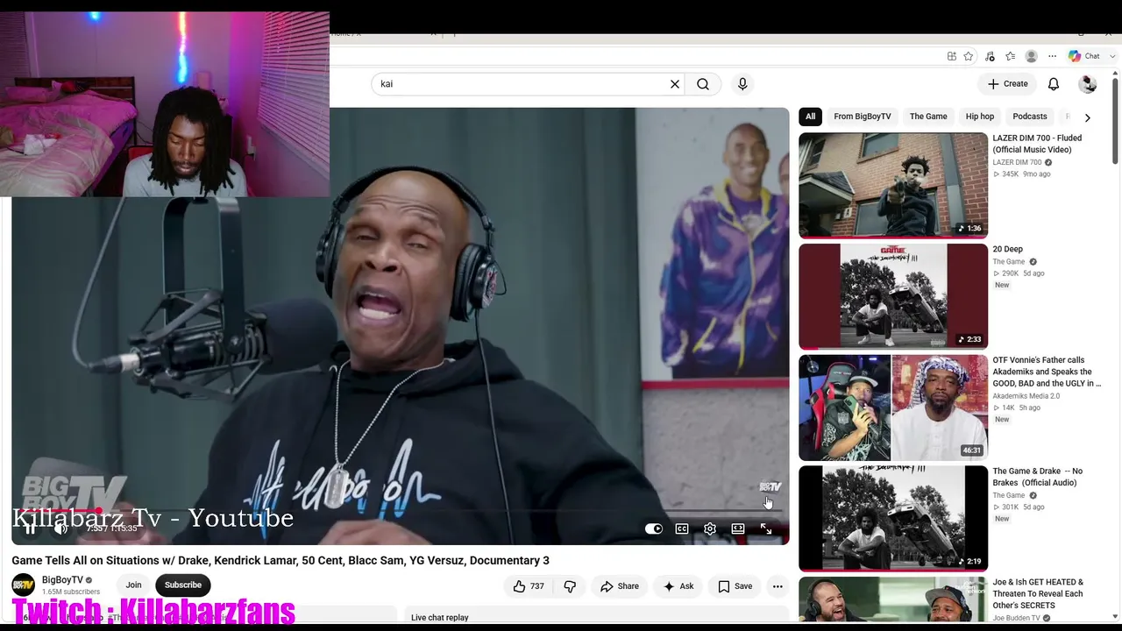
Task: Save video to a playlist
Action: tap(735, 586)
